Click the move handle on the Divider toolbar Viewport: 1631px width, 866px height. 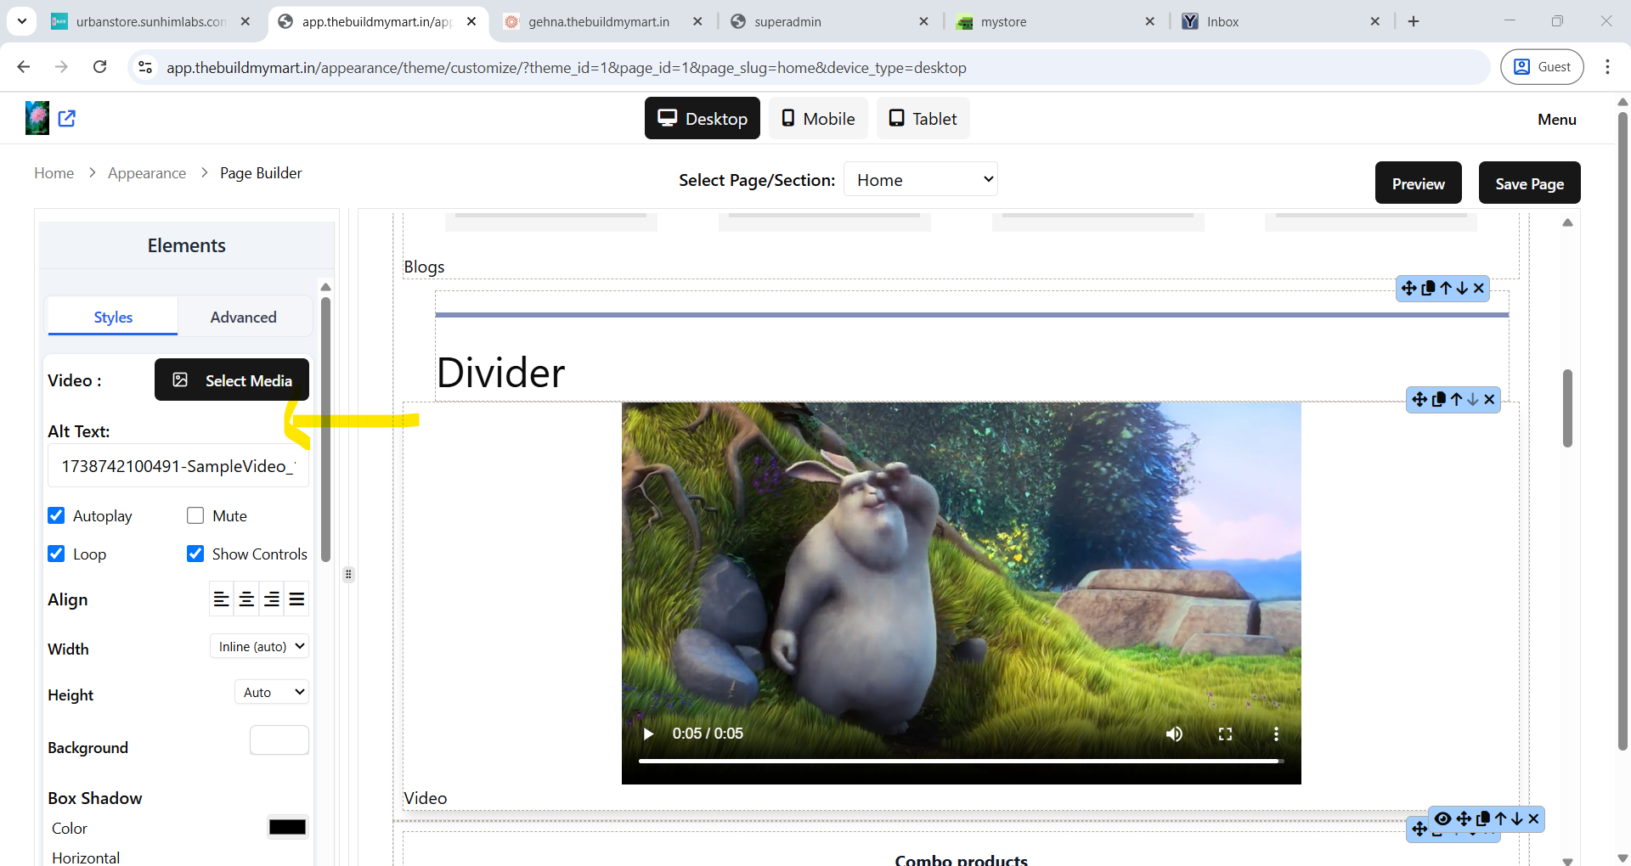tap(1408, 289)
